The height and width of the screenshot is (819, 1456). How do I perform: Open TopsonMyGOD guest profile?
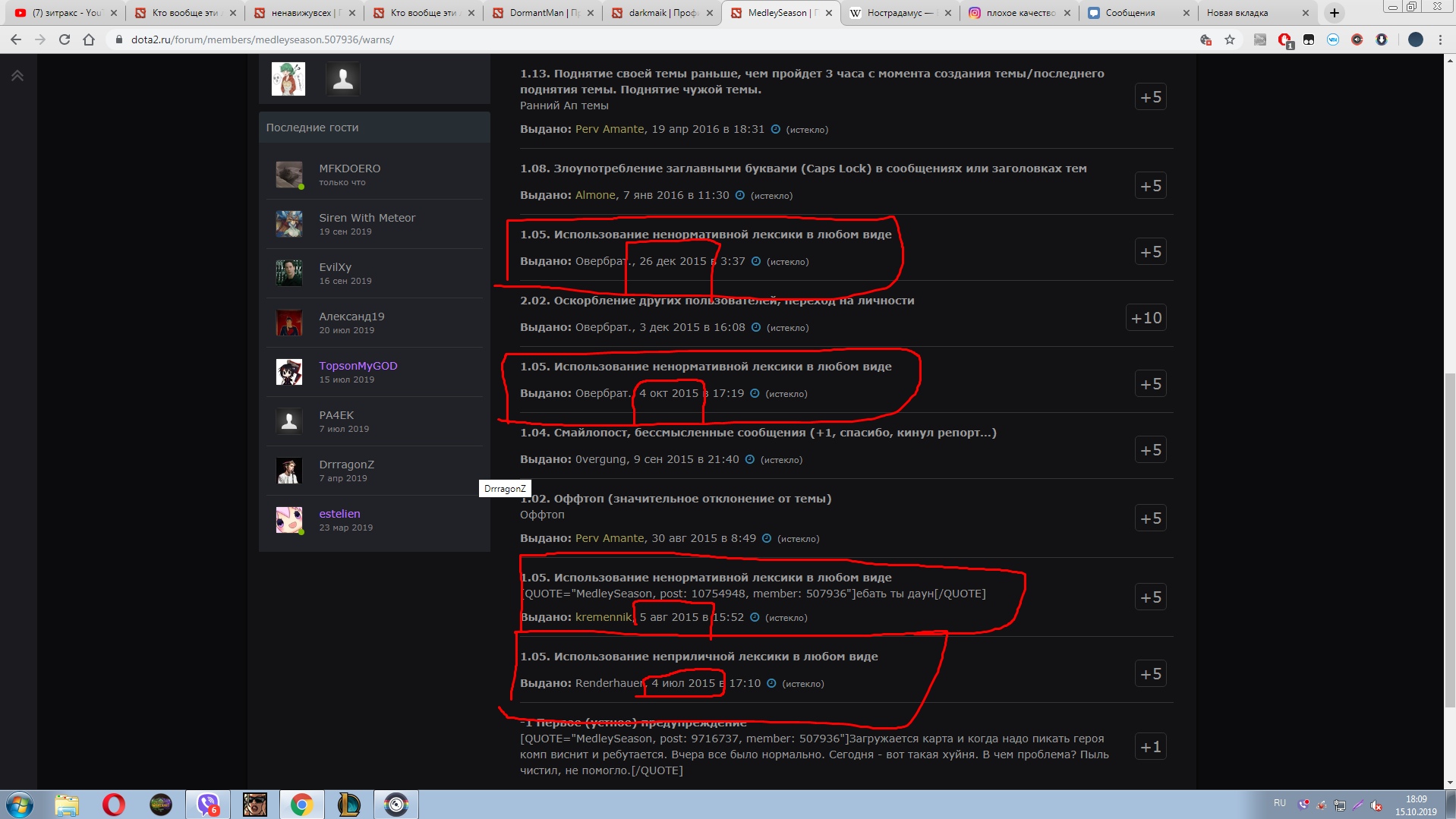click(358, 366)
